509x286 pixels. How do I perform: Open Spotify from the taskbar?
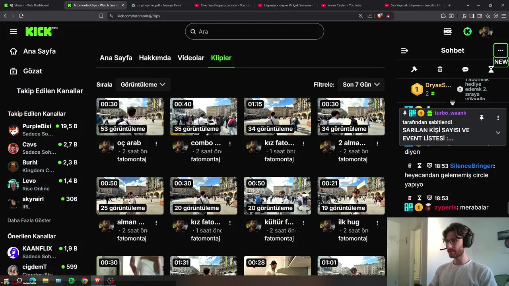(72, 281)
